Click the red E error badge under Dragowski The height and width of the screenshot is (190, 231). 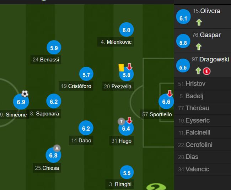click(206, 71)
